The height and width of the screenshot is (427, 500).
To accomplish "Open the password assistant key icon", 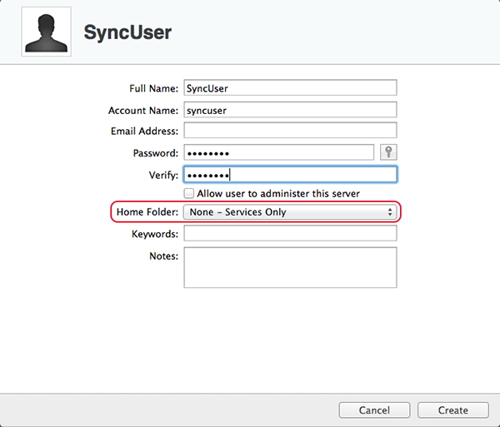I will [388, 152].
